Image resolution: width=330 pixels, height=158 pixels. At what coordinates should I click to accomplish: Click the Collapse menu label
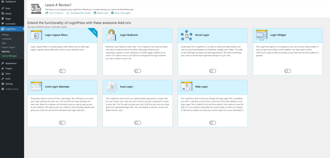12,89
